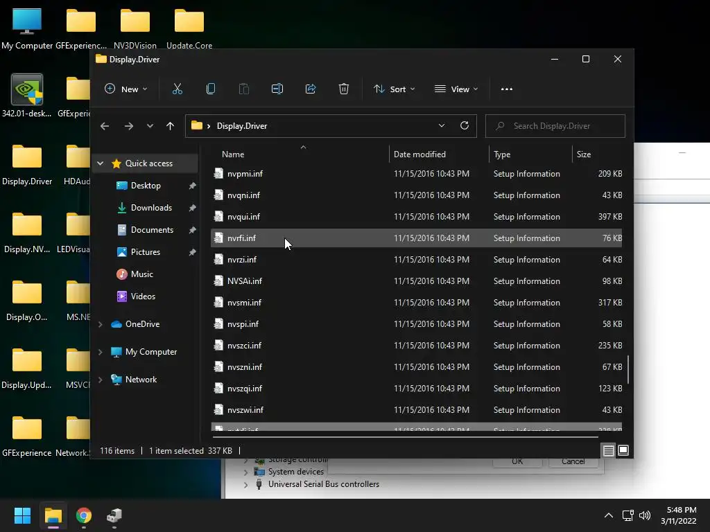
Task: Collapse the Quick access tree node
Action: point(100,163)
